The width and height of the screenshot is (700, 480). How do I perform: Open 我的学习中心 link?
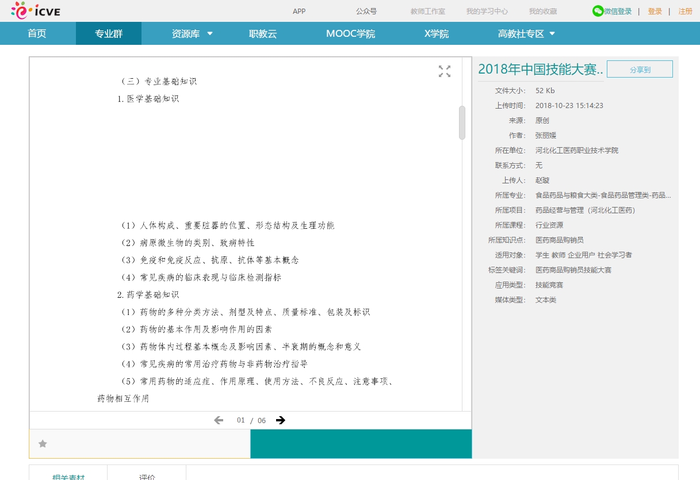(487, 11)
